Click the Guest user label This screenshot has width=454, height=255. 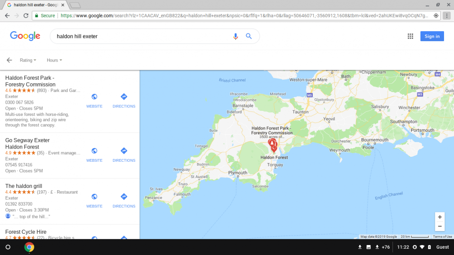pyautogui.click(x=442, y=247)
